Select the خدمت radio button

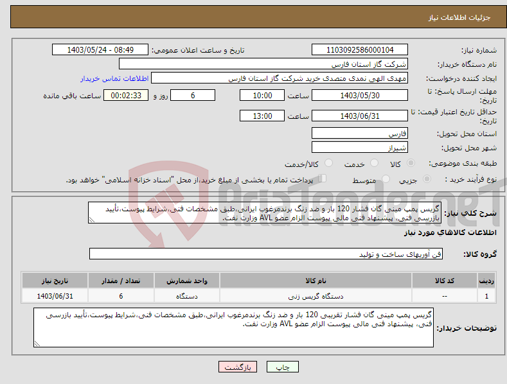(374, 163)
